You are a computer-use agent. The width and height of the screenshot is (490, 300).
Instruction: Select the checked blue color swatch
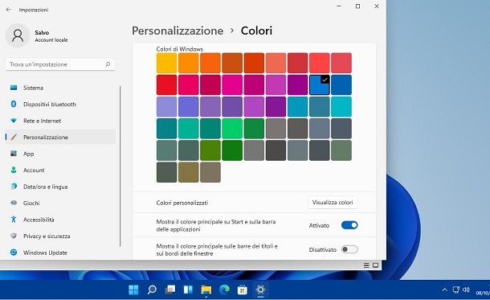click(x=320, y=84)
